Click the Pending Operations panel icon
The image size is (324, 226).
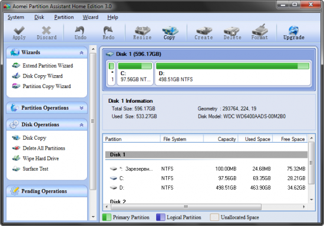point(15,191)
